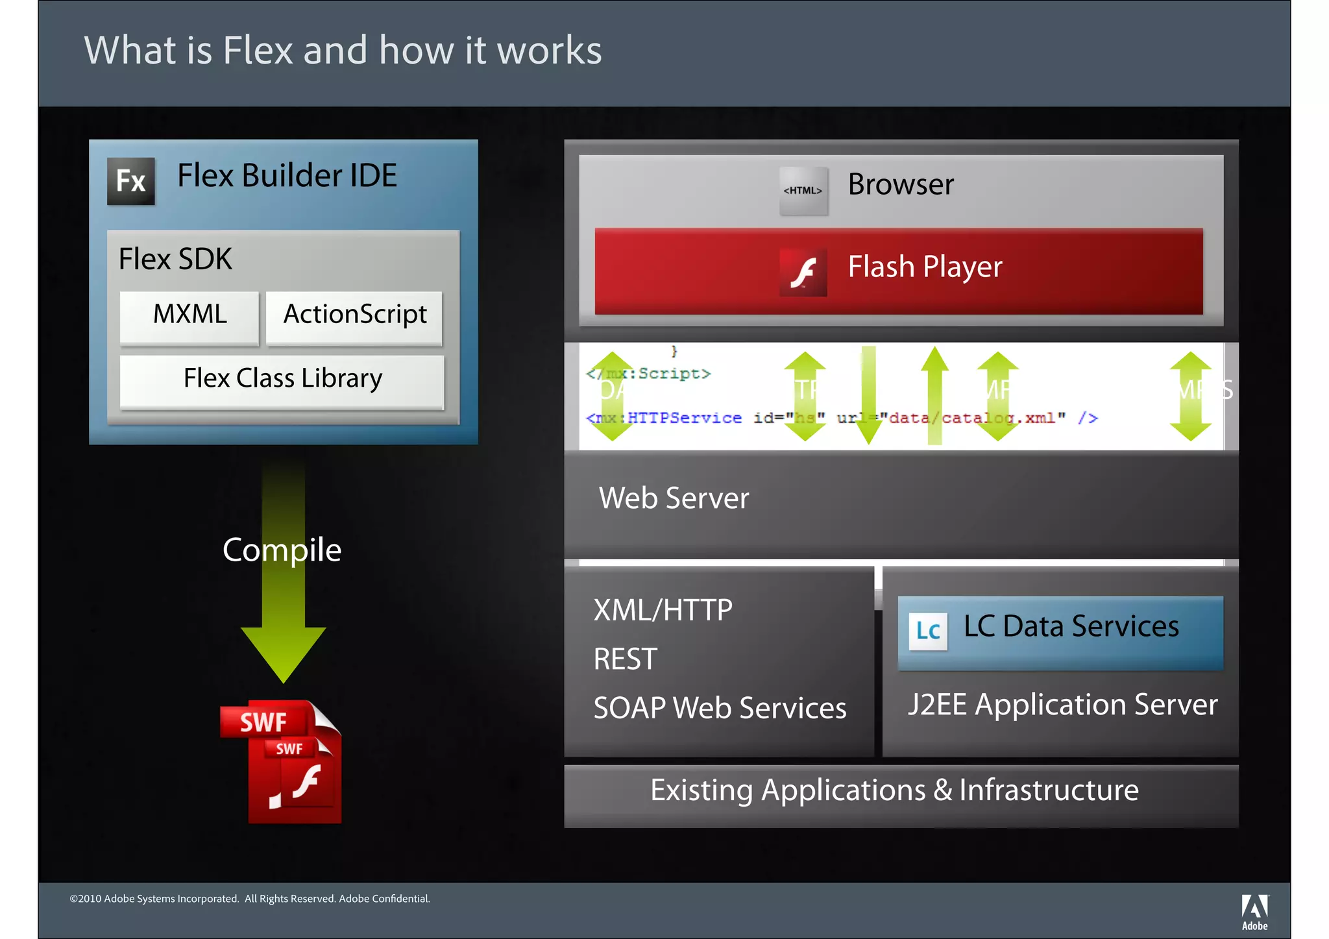Click the rightmost green double arrow

pyautogui.click(x=1190, y=396)
